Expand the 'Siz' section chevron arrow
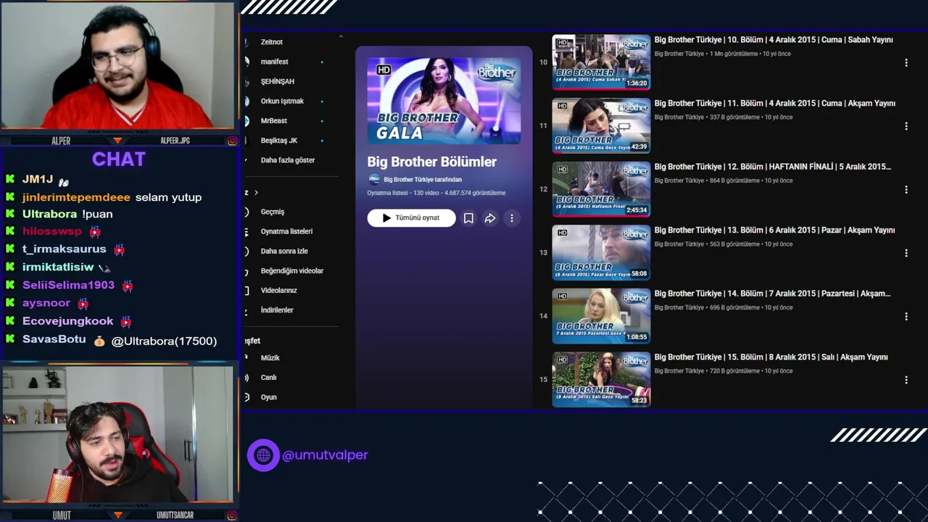 256,192
